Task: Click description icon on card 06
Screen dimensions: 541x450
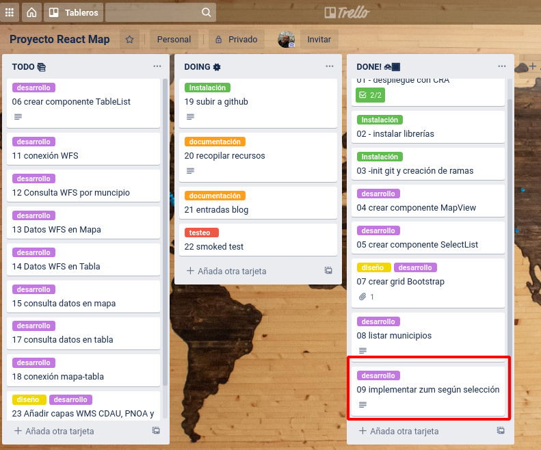Action: click(18, 117)
